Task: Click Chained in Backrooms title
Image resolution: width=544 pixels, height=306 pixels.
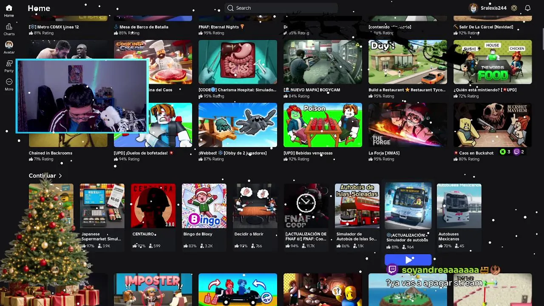Action: tap(51, 153)
